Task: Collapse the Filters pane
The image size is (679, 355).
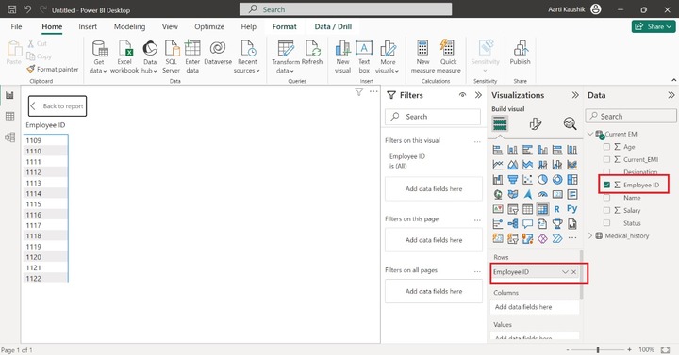Action: click(x=478, y=95)
